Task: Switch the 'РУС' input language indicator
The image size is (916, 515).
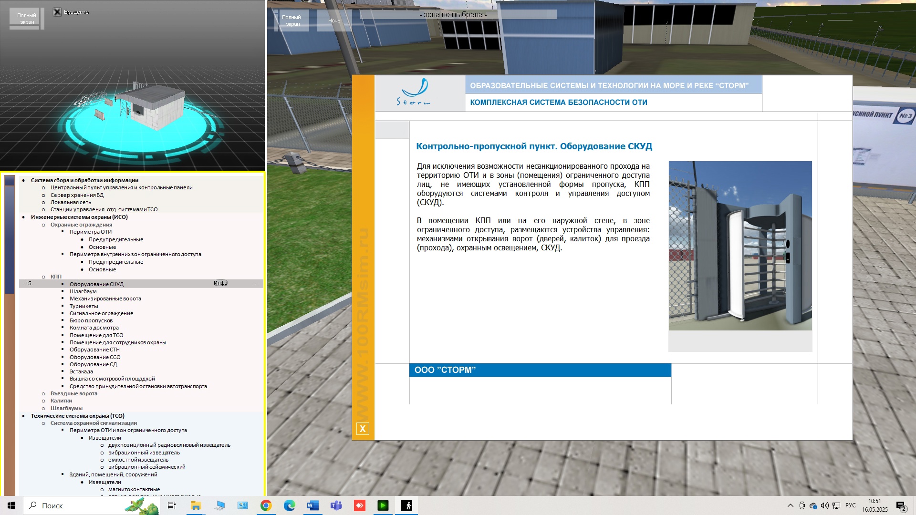Action: click(851, 505)
